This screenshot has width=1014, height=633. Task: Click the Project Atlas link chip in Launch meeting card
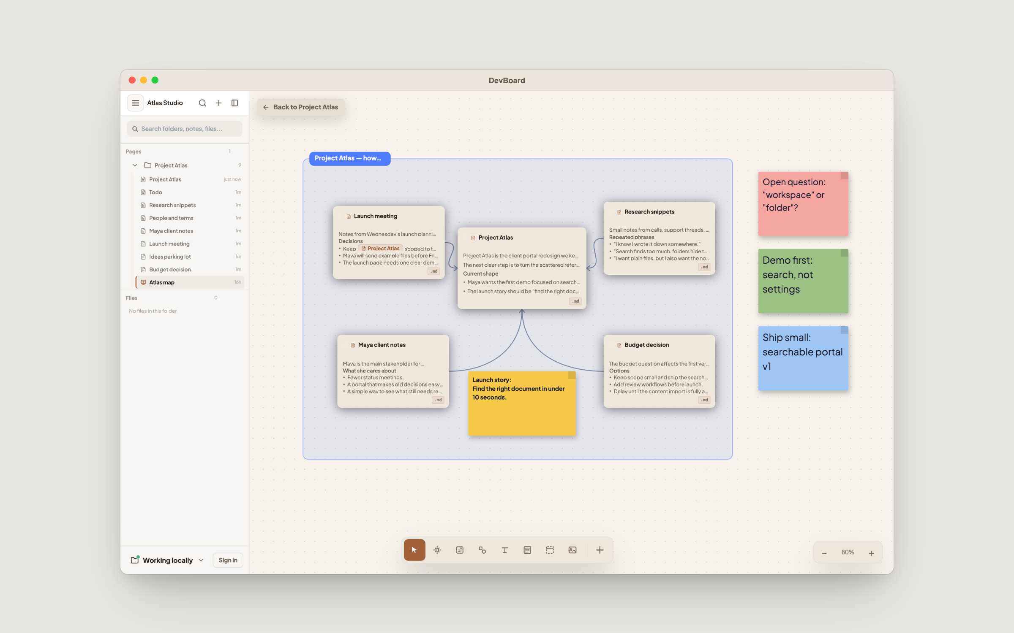coord(380,249)
